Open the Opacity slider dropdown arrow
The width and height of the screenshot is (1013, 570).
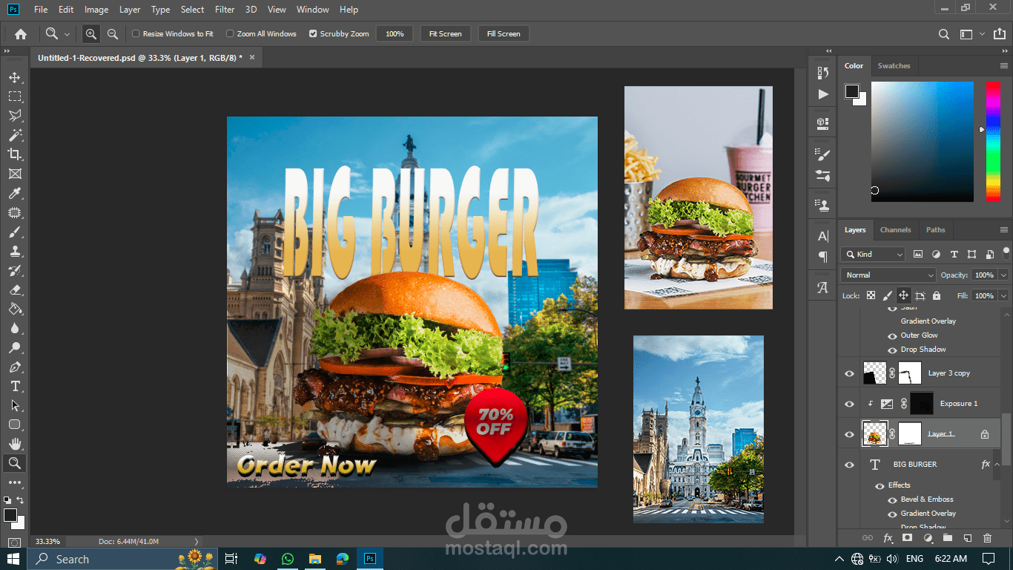(1004, 275)
